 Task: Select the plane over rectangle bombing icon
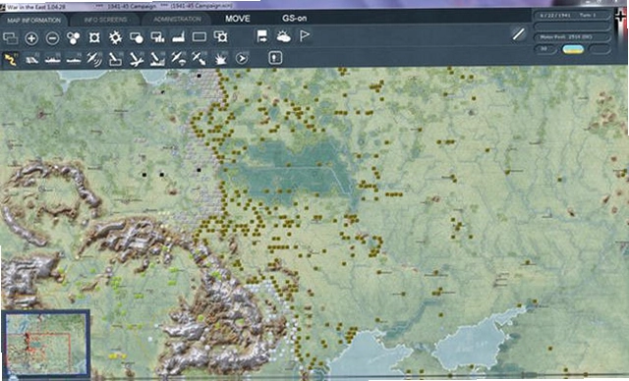[115, 59]
